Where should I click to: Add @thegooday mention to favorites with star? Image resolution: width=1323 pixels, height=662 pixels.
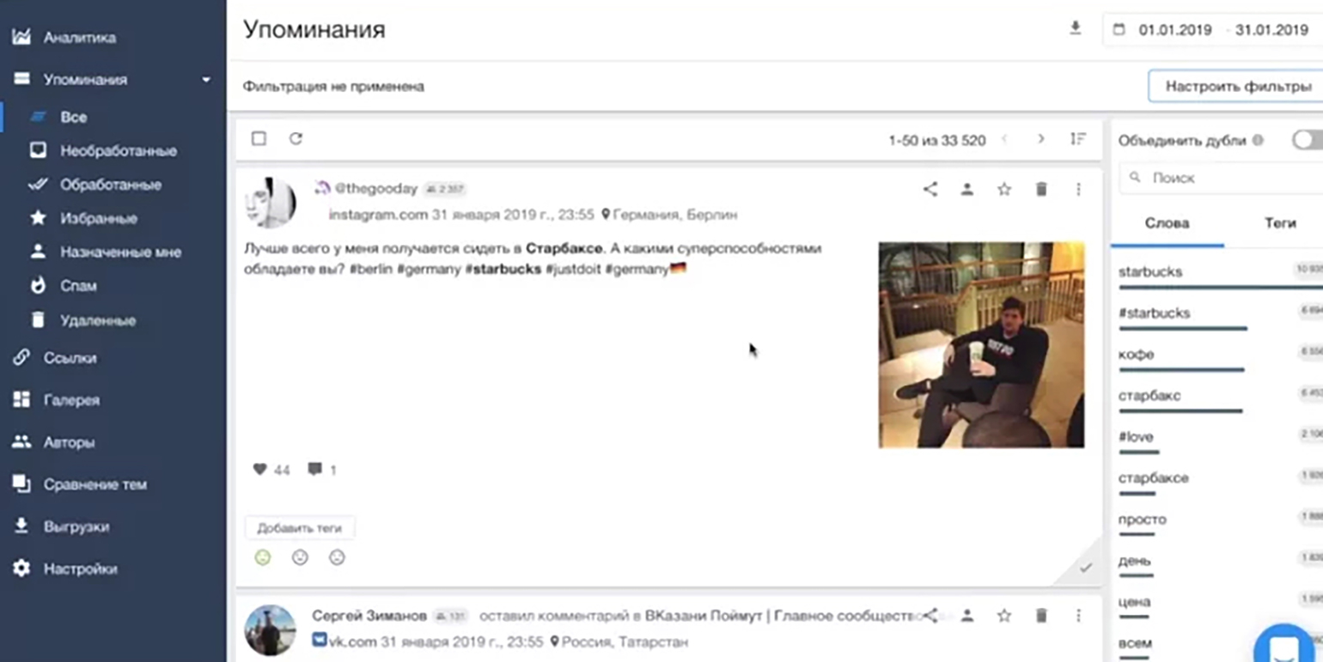[x=1004, y=189]
